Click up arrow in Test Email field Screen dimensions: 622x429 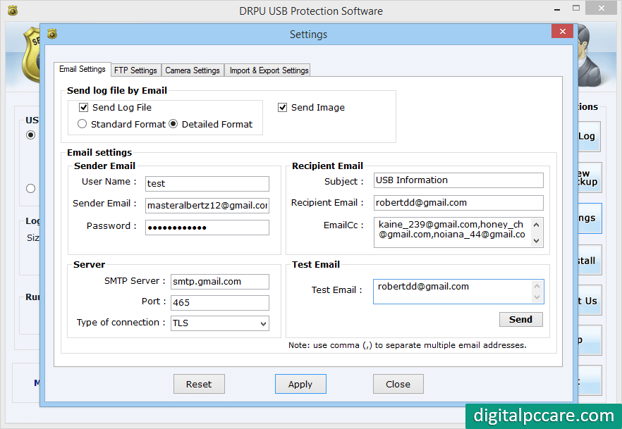click(537, 286)
